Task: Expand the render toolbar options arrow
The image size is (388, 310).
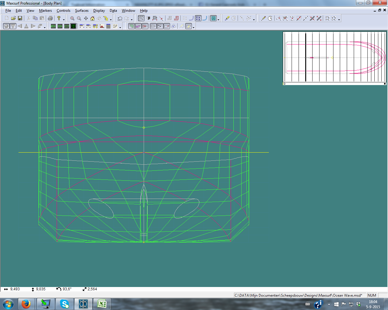Action: [45, 27]
